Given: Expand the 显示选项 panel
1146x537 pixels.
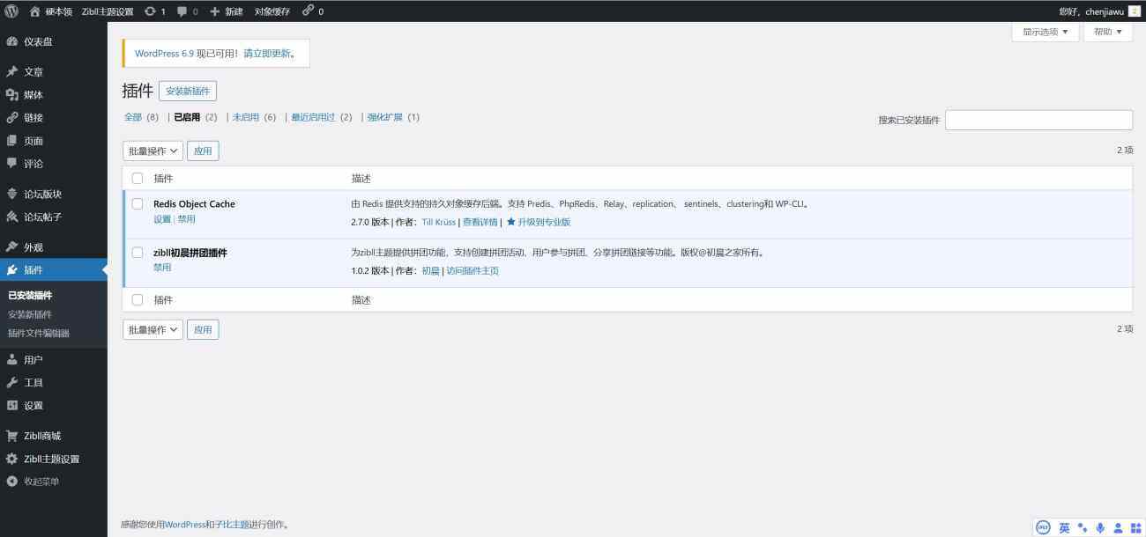Looking at the screenshot, I should 1044,32.
